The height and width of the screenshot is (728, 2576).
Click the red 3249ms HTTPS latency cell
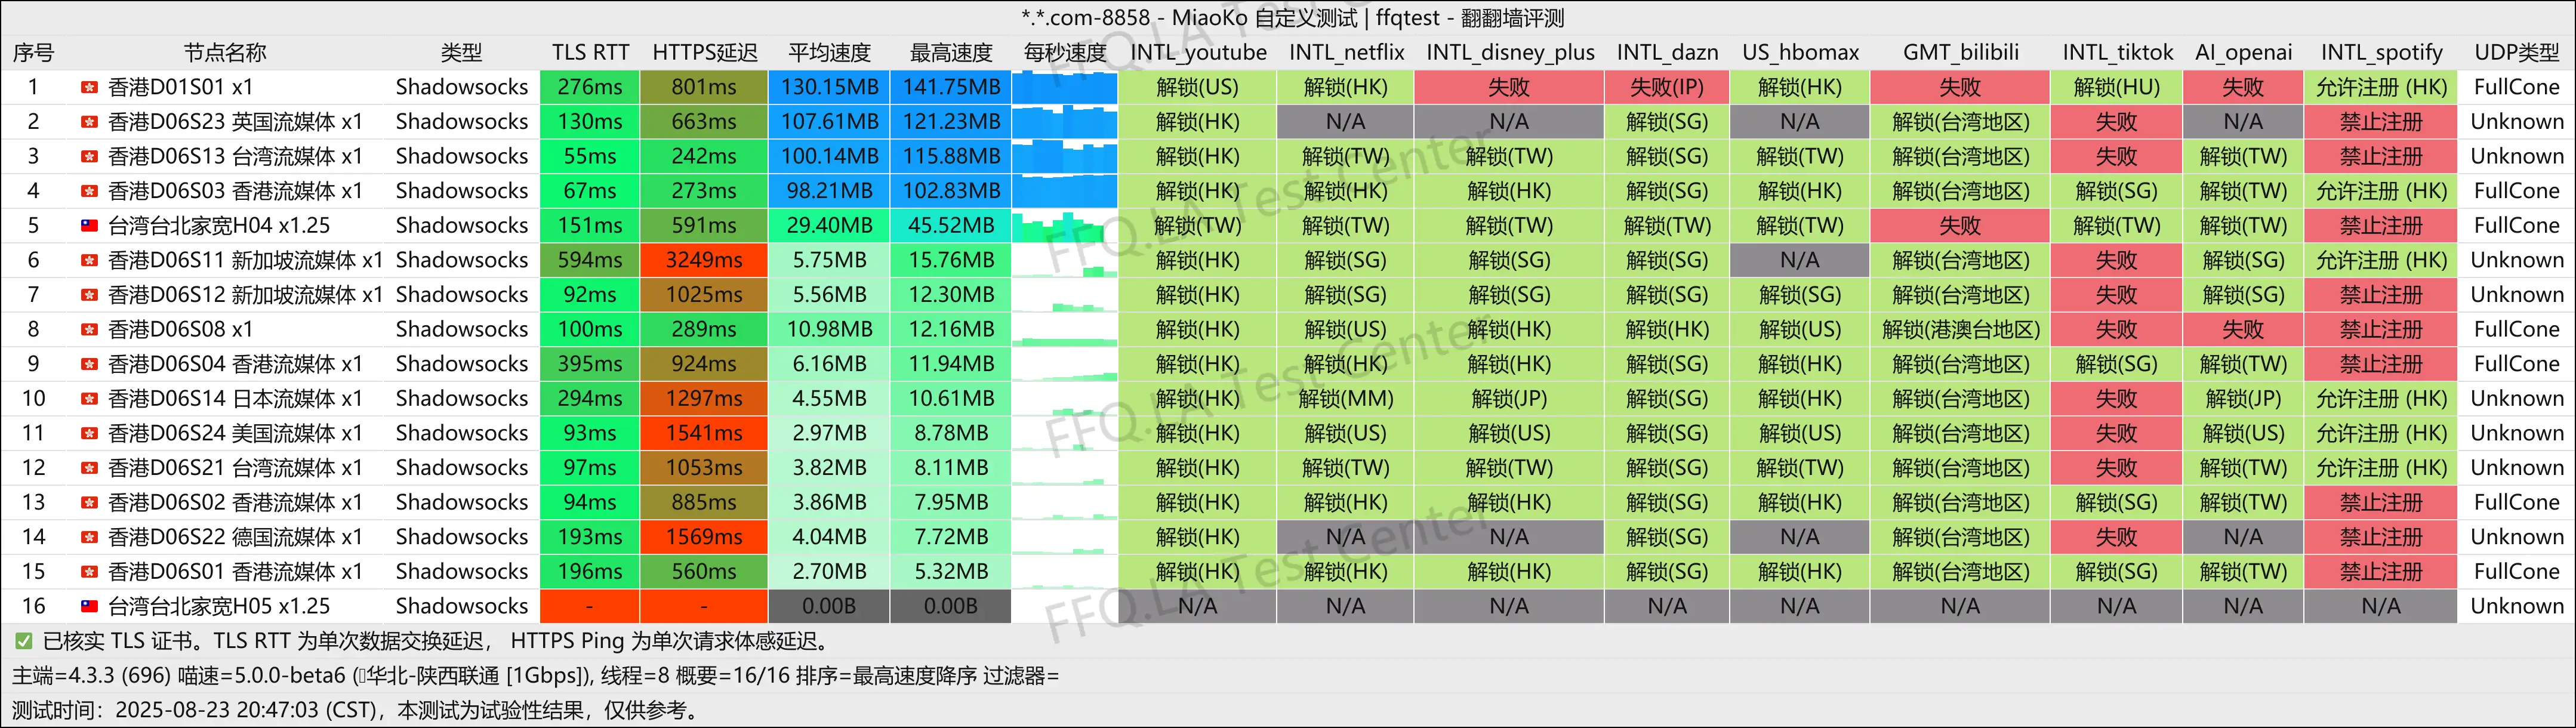click(703, 261)
